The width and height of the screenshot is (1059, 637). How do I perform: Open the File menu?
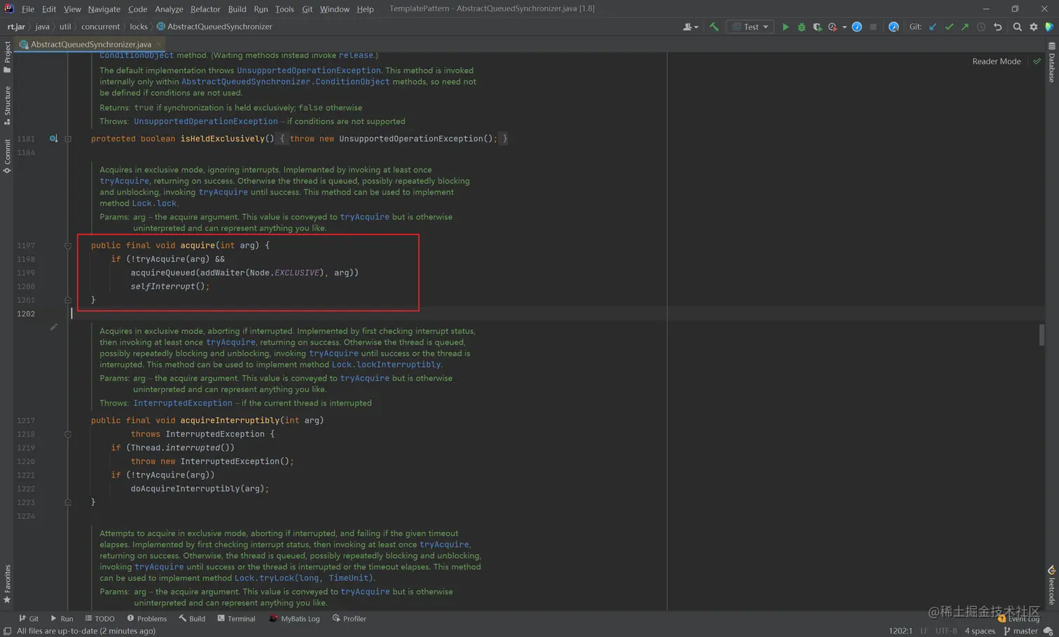click(28, 9)
